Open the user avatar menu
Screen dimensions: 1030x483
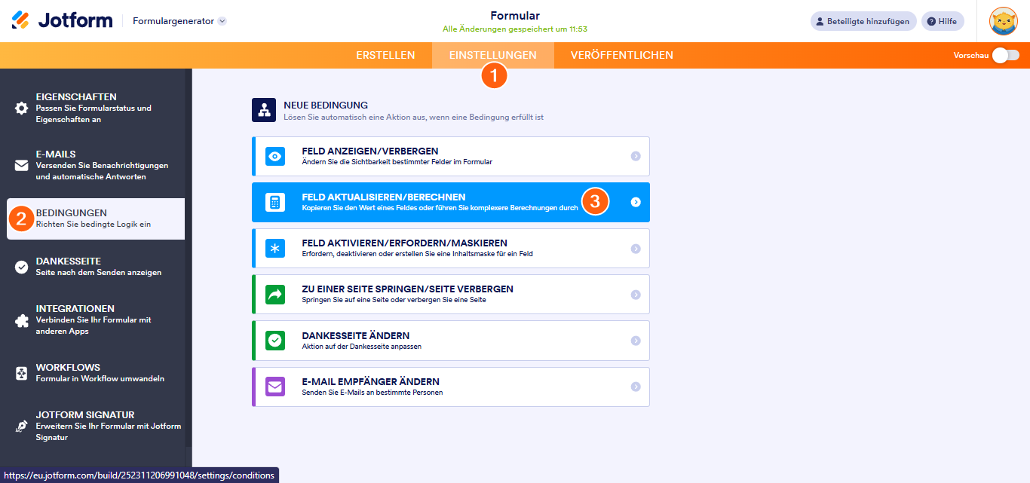pos(1003,21)
